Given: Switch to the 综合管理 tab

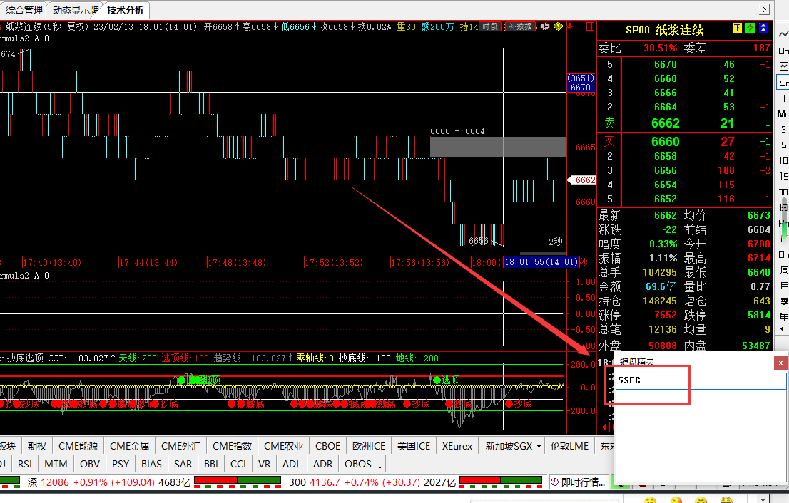Looking at the screenshot, I should pyautogui.click(x=24, y=10).
